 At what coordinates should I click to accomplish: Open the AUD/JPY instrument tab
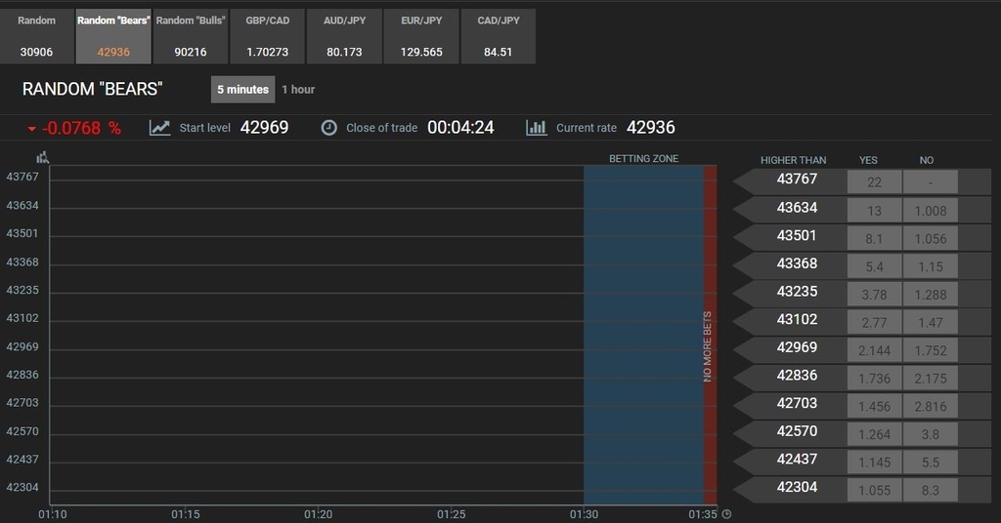click(x=344, y=36)
